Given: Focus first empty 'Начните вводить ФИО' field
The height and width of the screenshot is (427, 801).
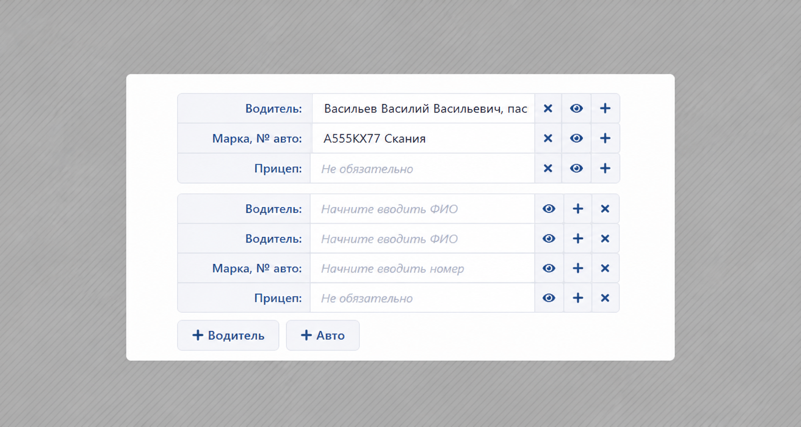Looking at the screenshot, I should point(422,209).
